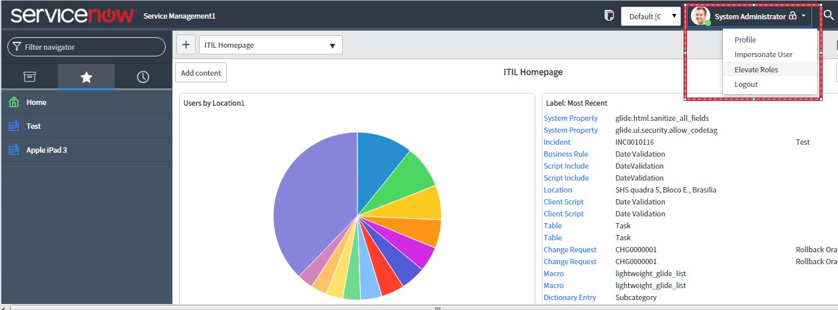Add a new homepage with plus button
The height and width of the screenshot is (310, 838).
[186, 45]
